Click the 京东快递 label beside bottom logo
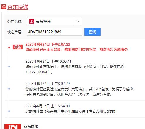This screenshot has height=129, width=145. coord(31,127)
